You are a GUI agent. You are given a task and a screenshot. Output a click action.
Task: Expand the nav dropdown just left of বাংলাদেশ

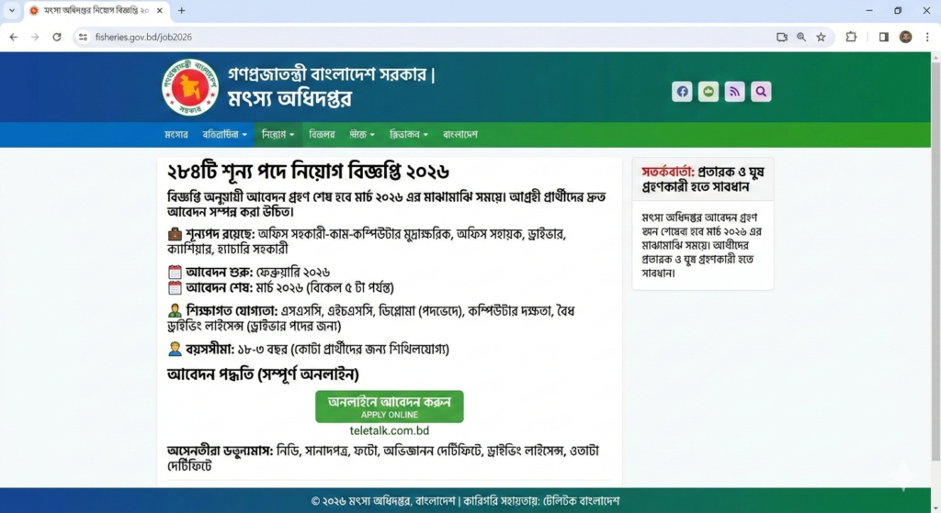point(409,135)
